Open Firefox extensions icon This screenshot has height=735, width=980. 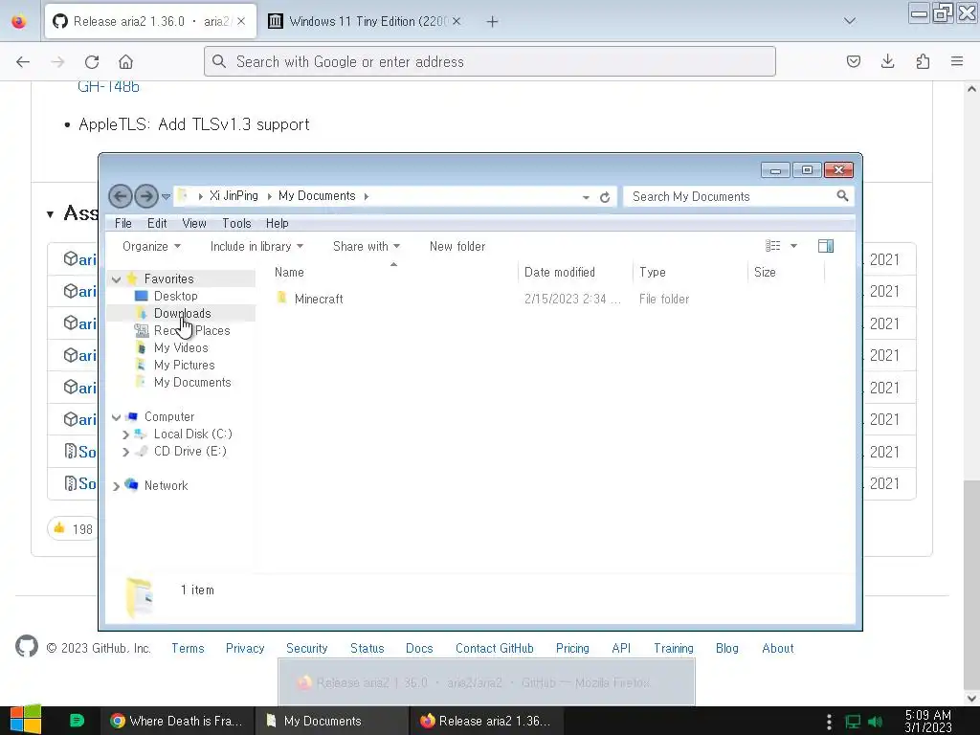923,61
